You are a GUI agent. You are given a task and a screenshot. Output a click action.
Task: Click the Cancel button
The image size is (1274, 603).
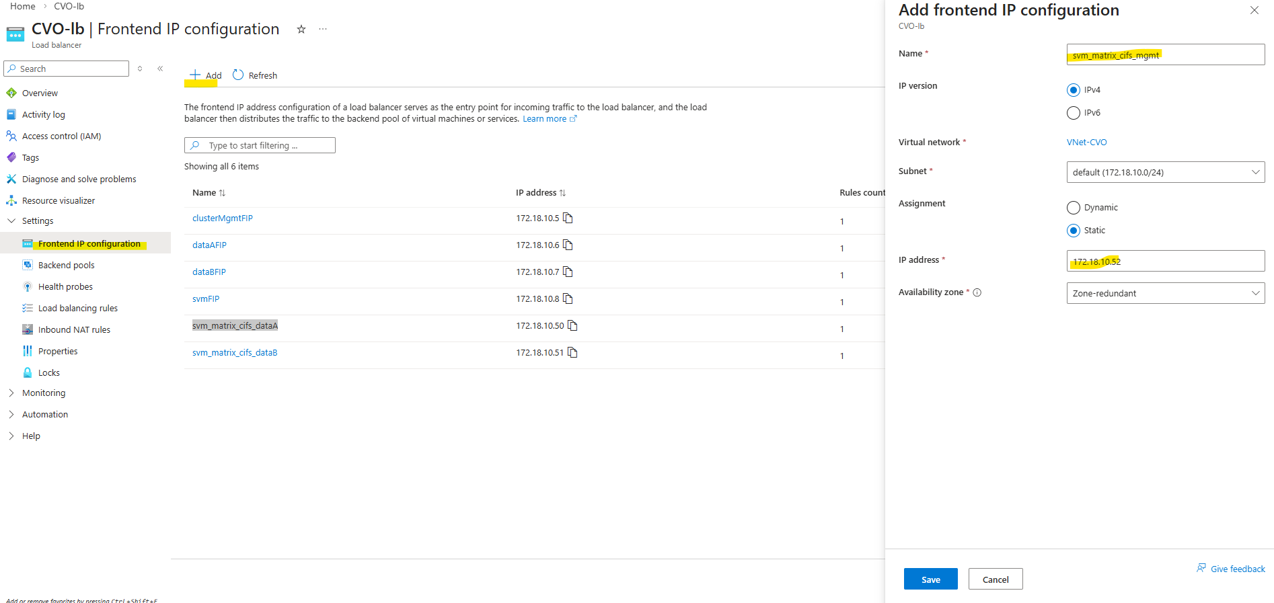point(996,579)
